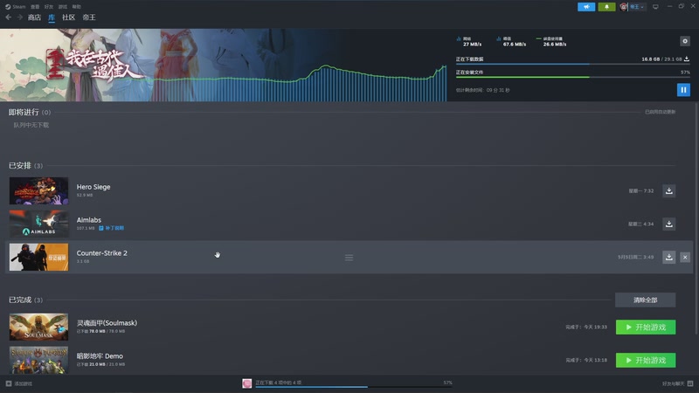View Aimlabs patch notes link
The image size is (699, 393).
[x=112, y=228]
